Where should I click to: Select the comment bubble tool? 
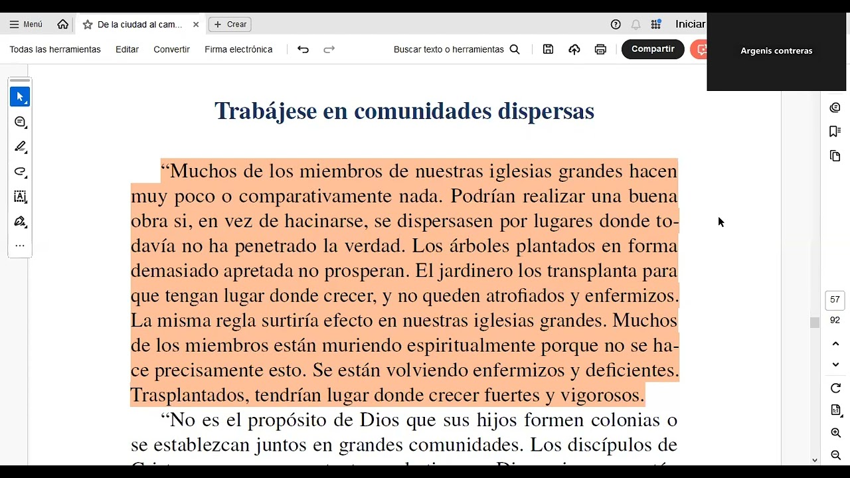tap(20, 122)
